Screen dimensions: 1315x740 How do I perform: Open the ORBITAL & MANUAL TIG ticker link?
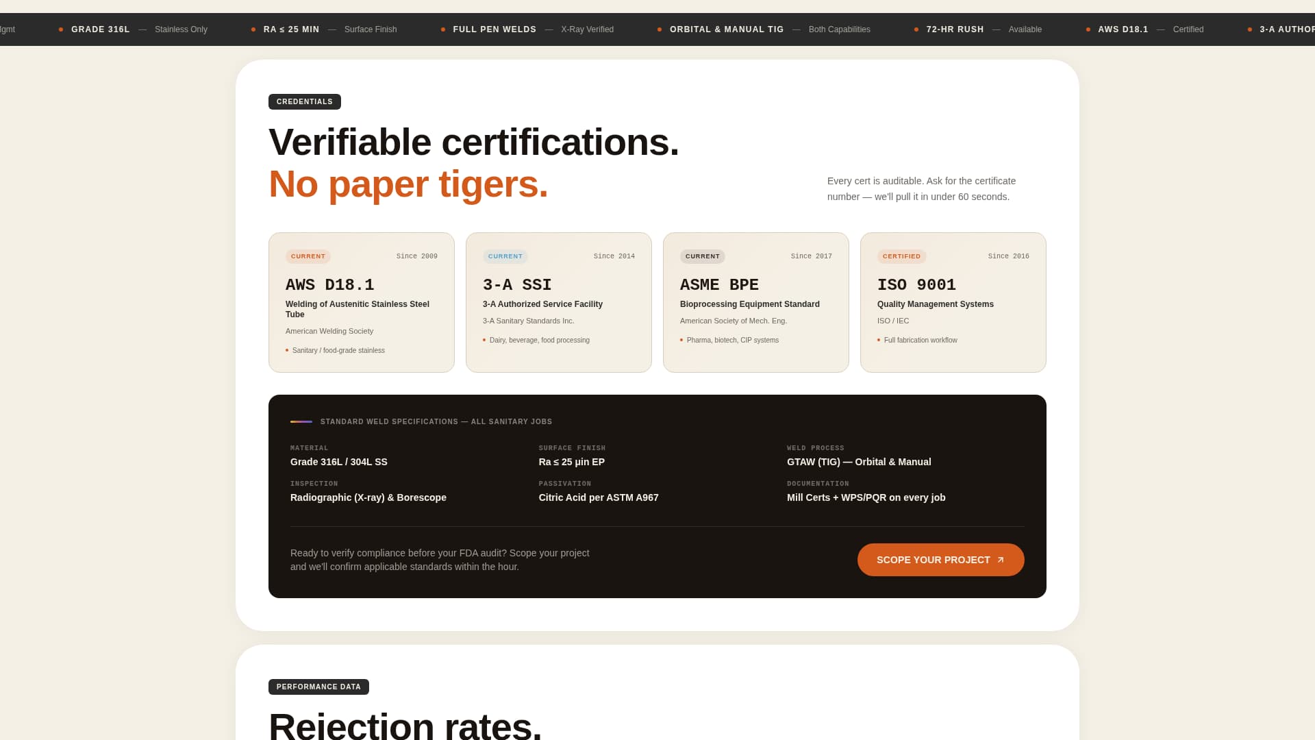(x=727, y=29)
